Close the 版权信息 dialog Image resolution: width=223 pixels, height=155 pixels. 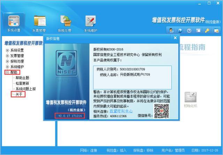pos(175,38)
